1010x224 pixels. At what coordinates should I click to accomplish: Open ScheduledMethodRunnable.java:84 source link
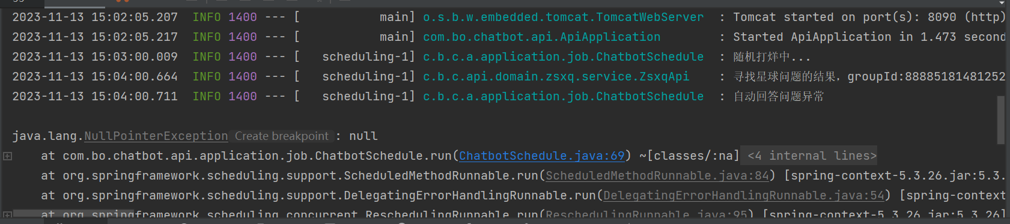[657, 175]
